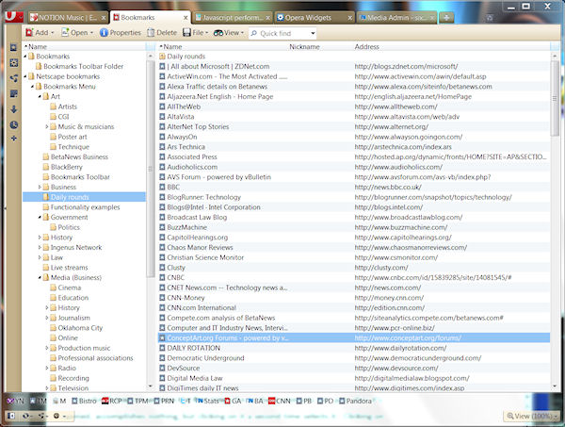This screenshot has width=565, height=427.
Task: Click the Stats bookmark on the personal bar
Action: coord(207,401)
